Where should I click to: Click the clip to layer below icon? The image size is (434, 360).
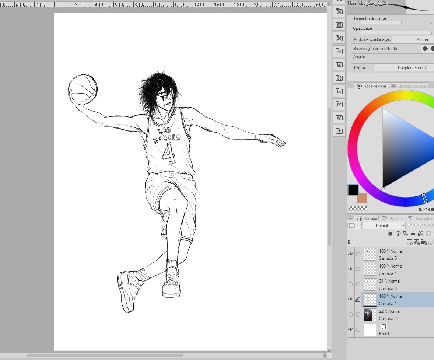point(391,234)
